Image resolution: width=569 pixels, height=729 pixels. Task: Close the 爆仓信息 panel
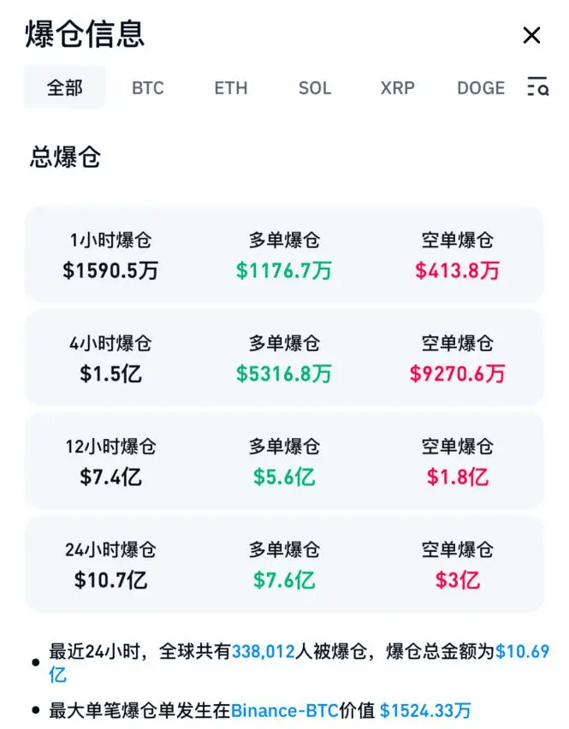(x=532, y=36)
